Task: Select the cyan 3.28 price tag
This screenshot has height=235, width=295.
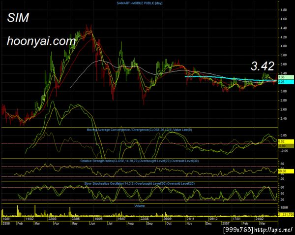Action: 286,82
